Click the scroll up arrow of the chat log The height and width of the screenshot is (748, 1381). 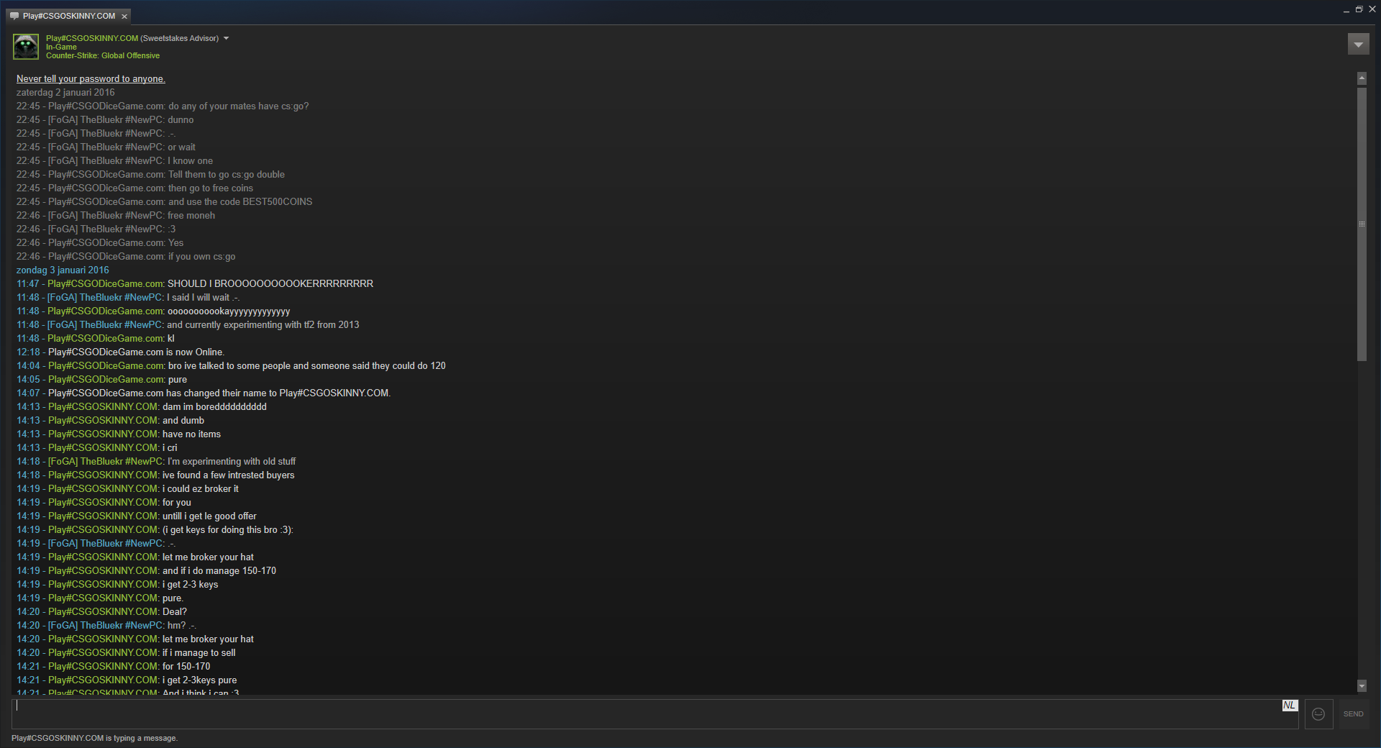(1362, 78)
